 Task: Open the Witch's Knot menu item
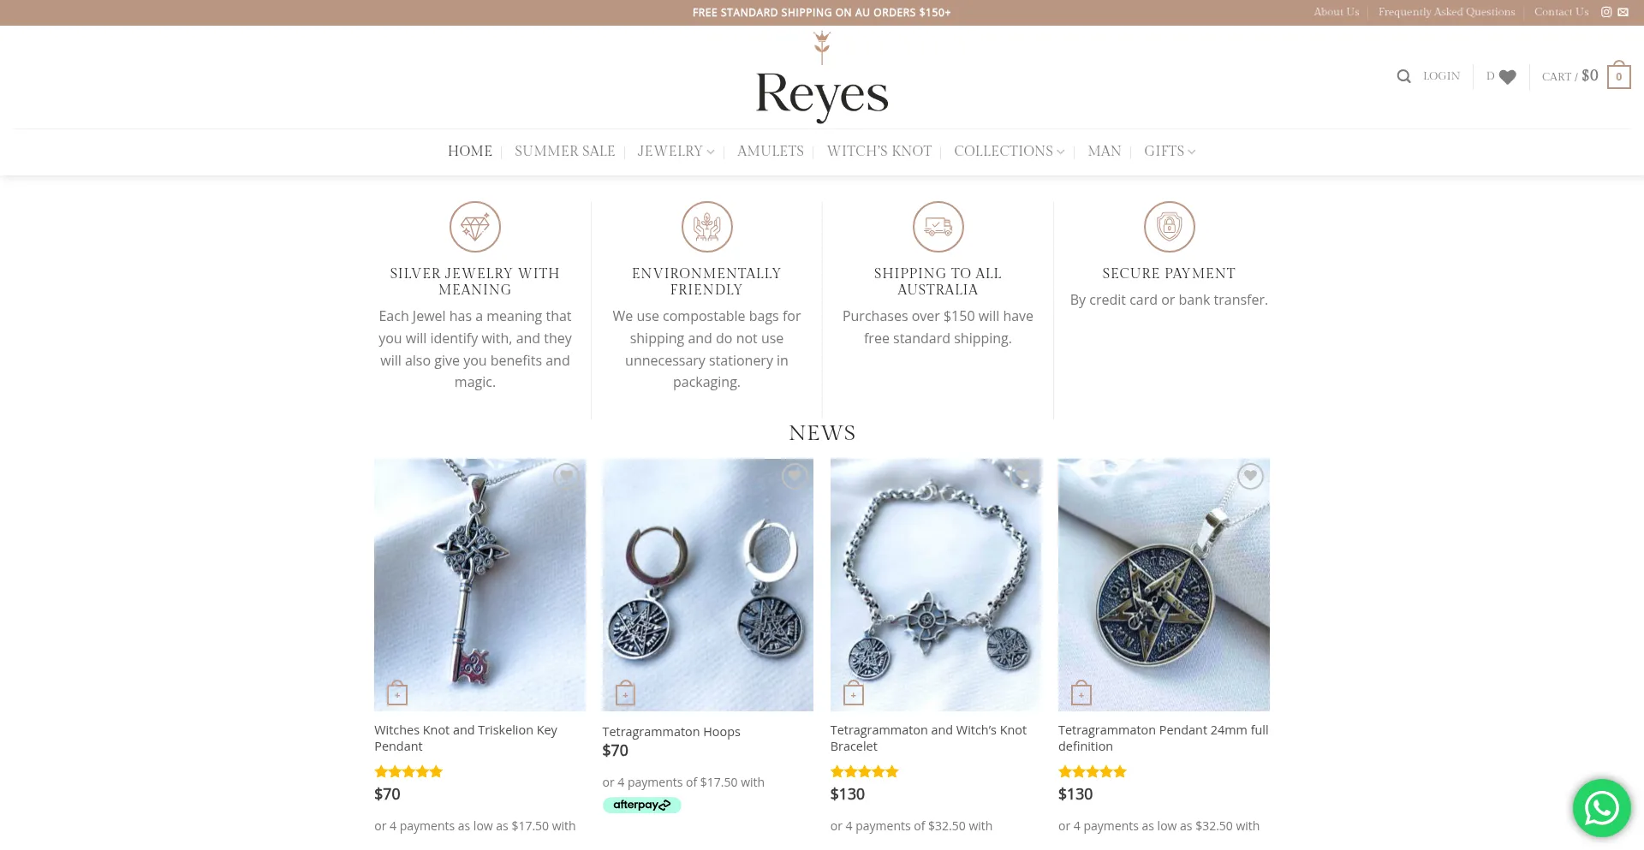tap(879, 152)
